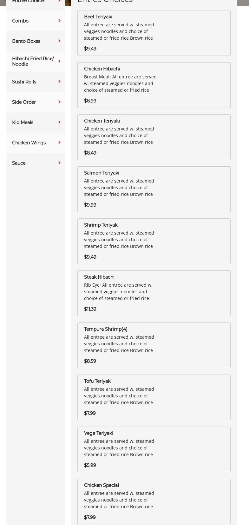The width and height of the screenshot is (249, 525).
Task: Click the Shrimp Teriyaki $9.49 price
Action: (x=90, y=257)
